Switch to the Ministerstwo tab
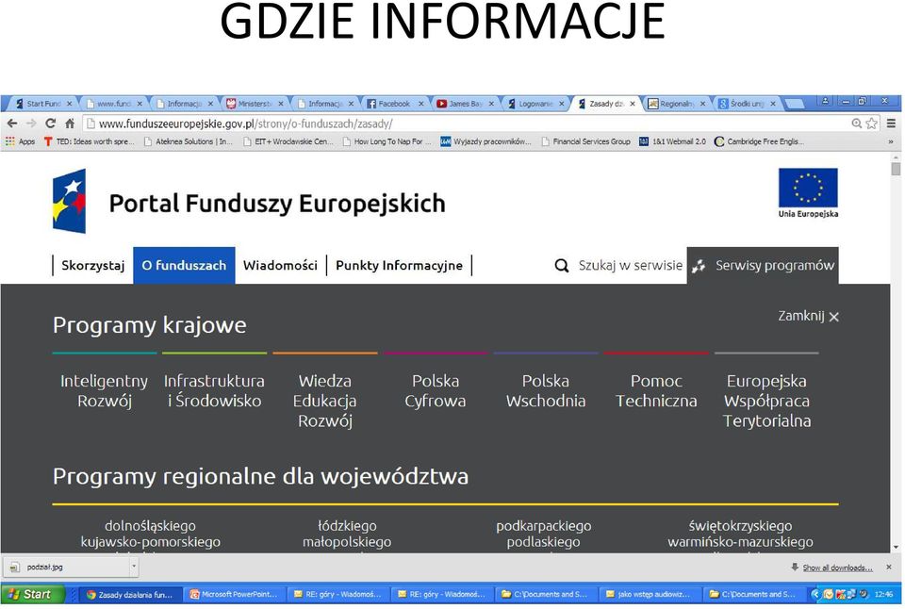 click(x=255, y=104)
